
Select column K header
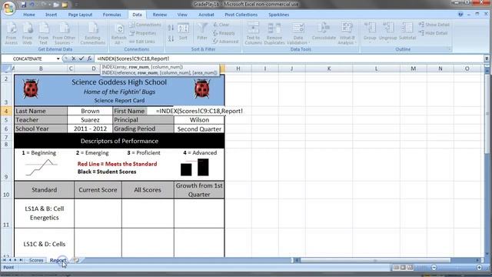329,68
